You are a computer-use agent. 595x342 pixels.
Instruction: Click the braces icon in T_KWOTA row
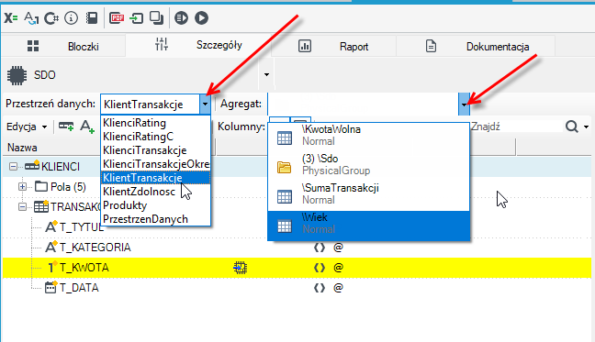[x=320, y=268]
